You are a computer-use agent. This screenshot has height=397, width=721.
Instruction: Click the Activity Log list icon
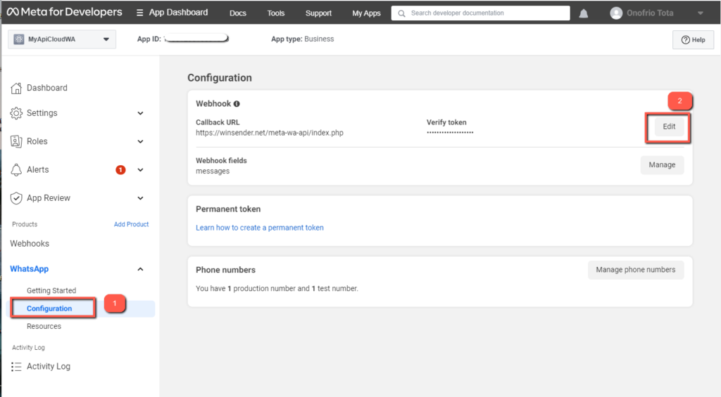click(x=16, y=367)
